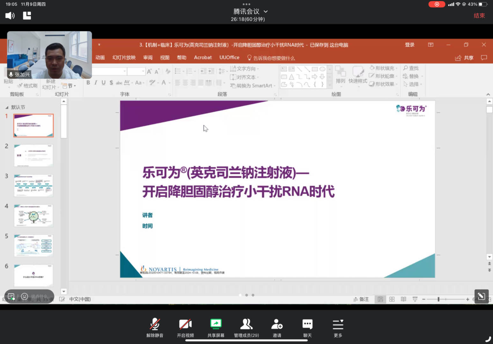This screenshot has width=493, height=344.
Task: Open the font size dropdown
Action: [x=143, y=71]
